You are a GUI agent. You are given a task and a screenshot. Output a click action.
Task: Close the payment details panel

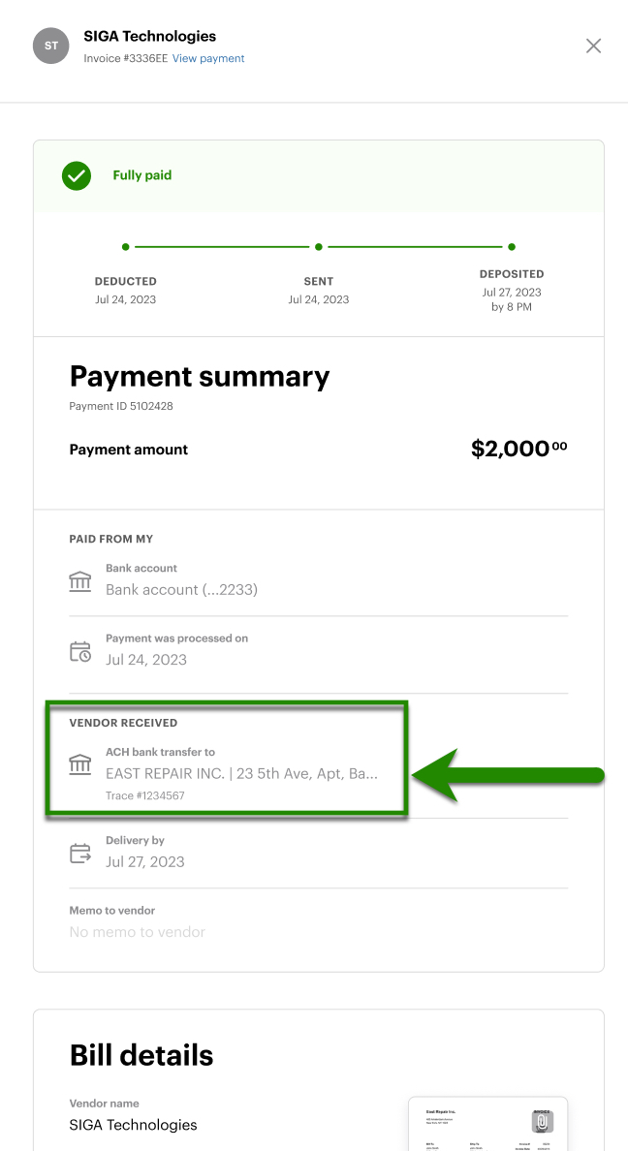coord(594,46)
